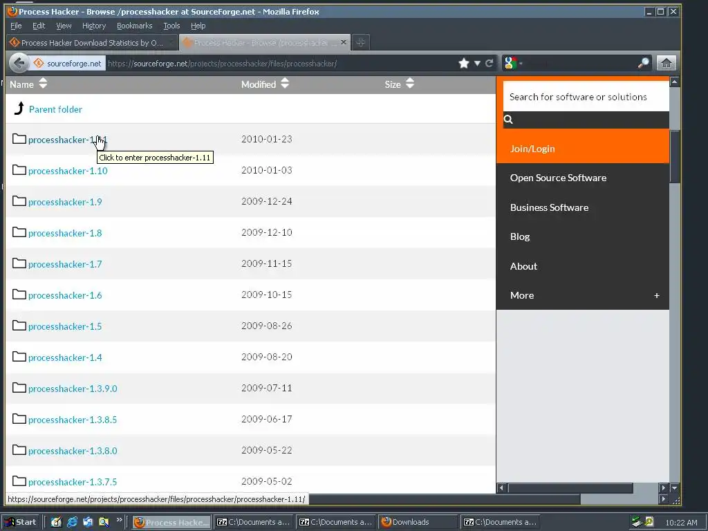Click the vertical scrollbar down arrow
This screenshot has height=531, width=708.
(675, 488)
